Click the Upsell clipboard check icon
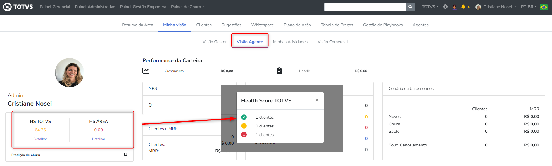The image size is (552, 166). 279,71
